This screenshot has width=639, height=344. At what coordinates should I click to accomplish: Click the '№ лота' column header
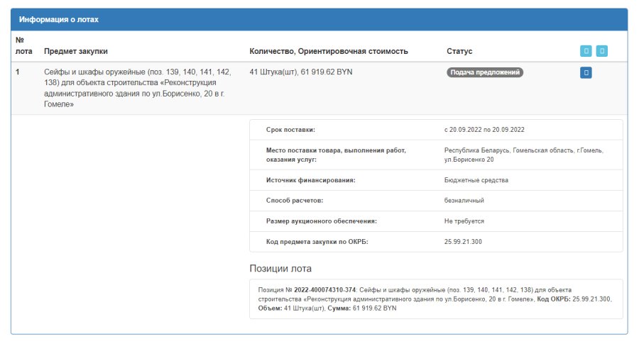click(23, 45)
